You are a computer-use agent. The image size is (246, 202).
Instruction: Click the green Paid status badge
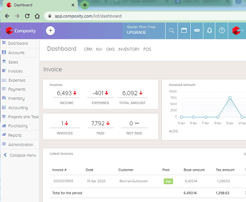pyautogui.click(x=168, y=181)
